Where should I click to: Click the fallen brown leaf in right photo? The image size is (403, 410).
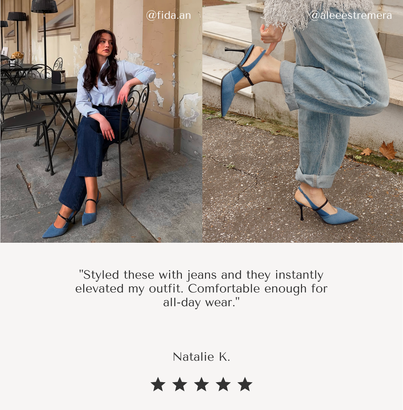388,150
